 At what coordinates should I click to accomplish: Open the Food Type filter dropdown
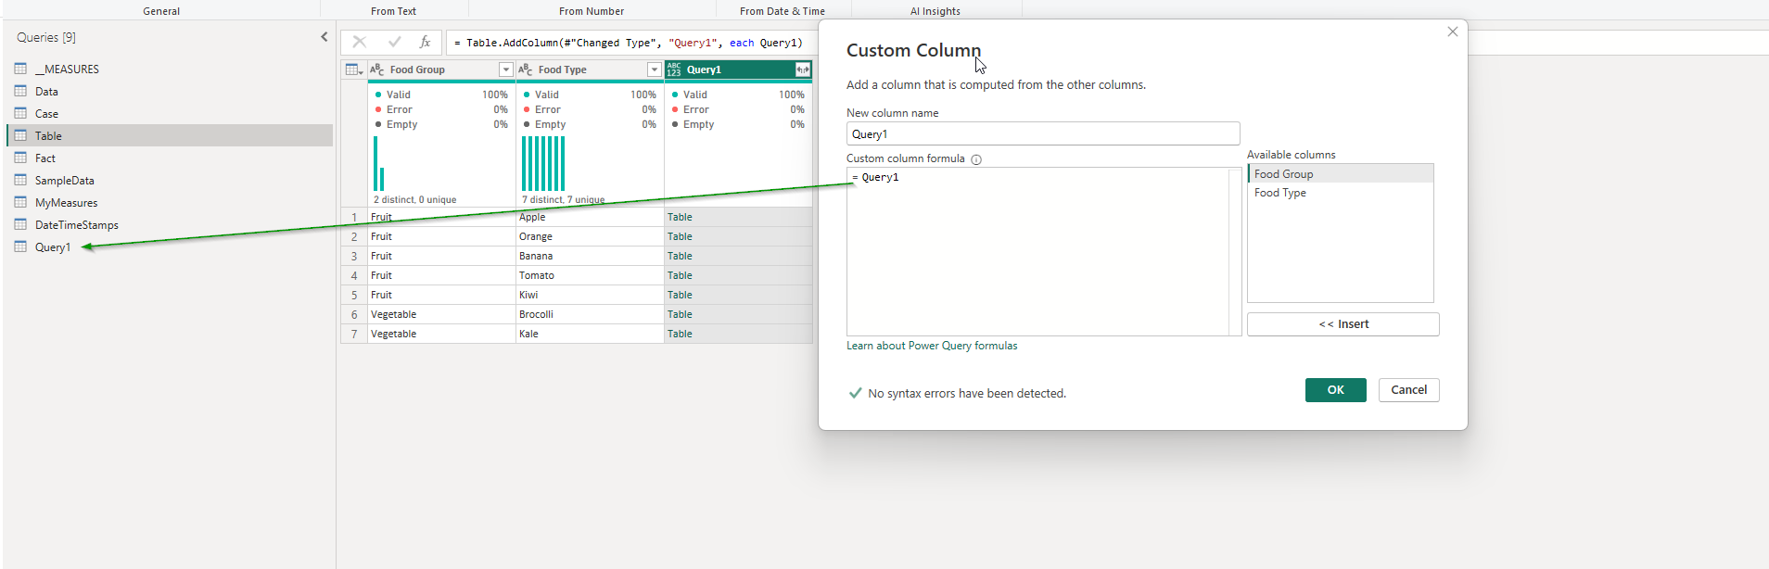655,70
